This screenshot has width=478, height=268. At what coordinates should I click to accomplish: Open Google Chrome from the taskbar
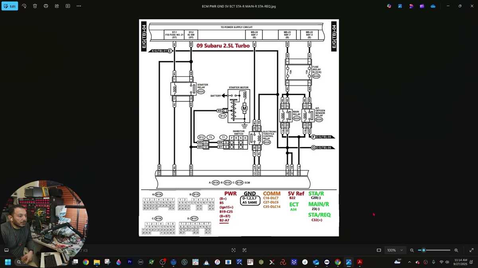click(x=86, y=262)
